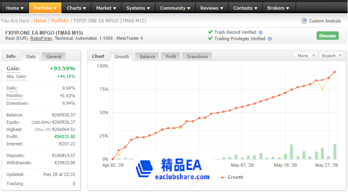Click the 75% y-axis label
The height and width of the screenshot is (192, 348).
104,89
